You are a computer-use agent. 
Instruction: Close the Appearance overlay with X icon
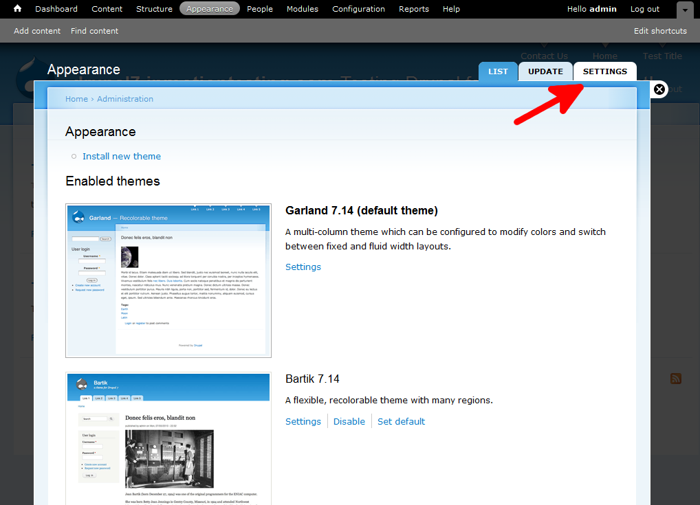click(x=659, y=89)
